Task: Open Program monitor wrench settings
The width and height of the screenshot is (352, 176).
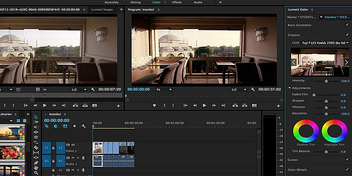Action: (x=252, y=89)
